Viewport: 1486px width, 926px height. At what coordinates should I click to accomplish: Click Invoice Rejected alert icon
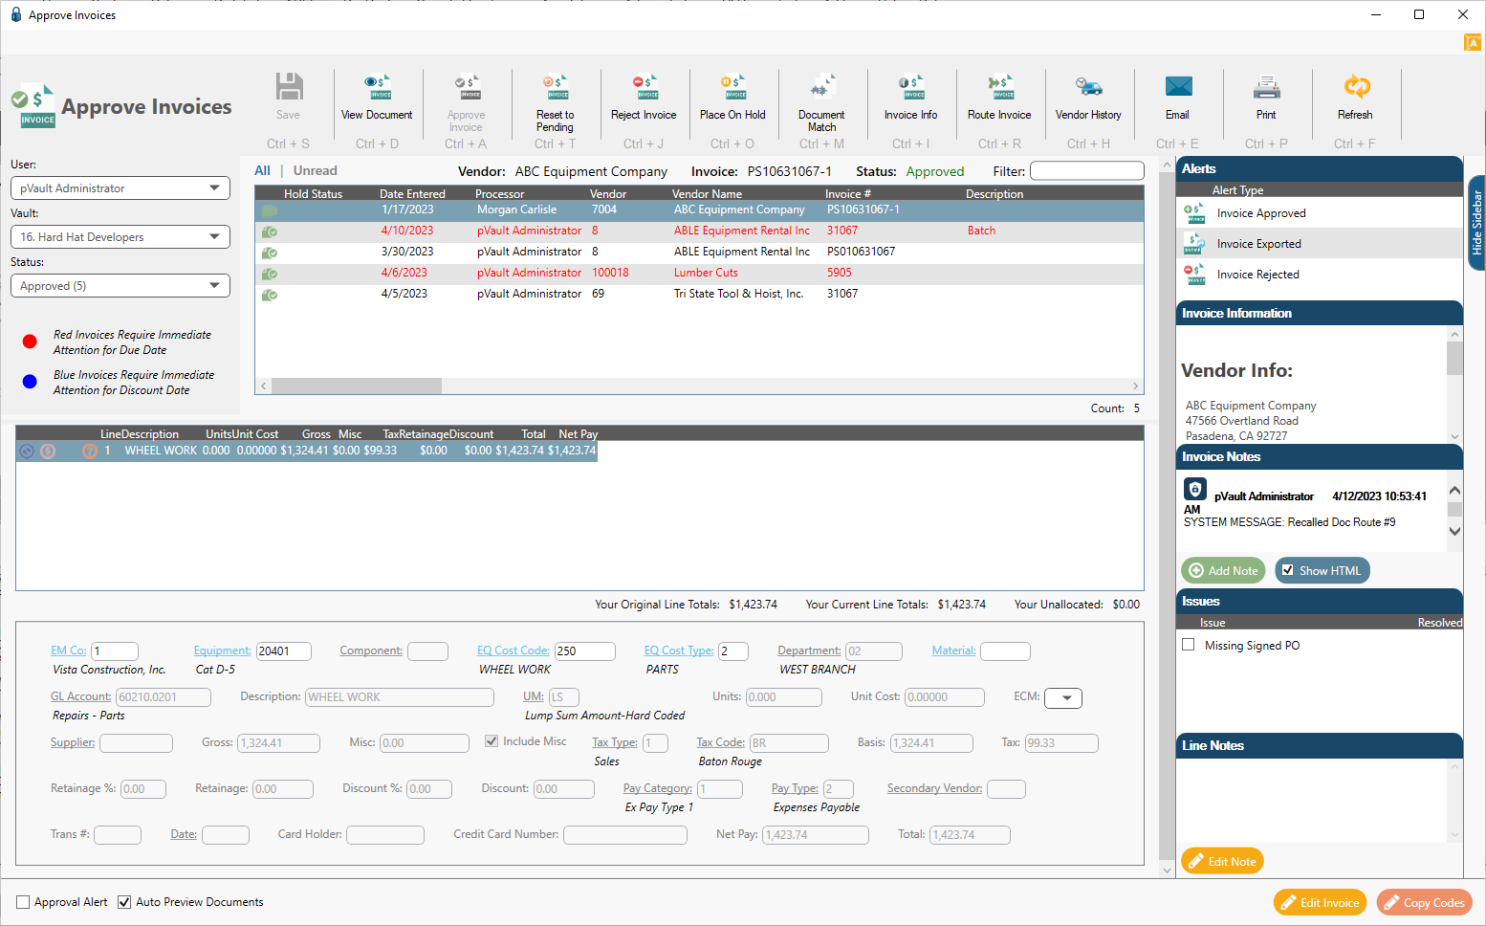[x=1193, y=275]
